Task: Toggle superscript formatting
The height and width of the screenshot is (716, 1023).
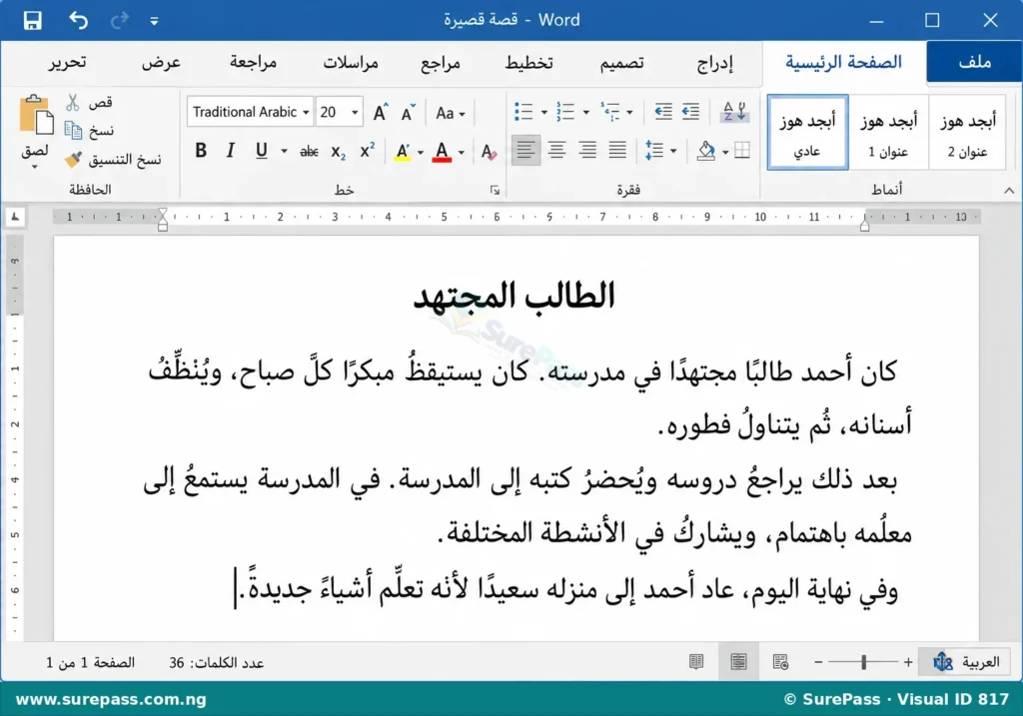Action: (x=368, y=151)
